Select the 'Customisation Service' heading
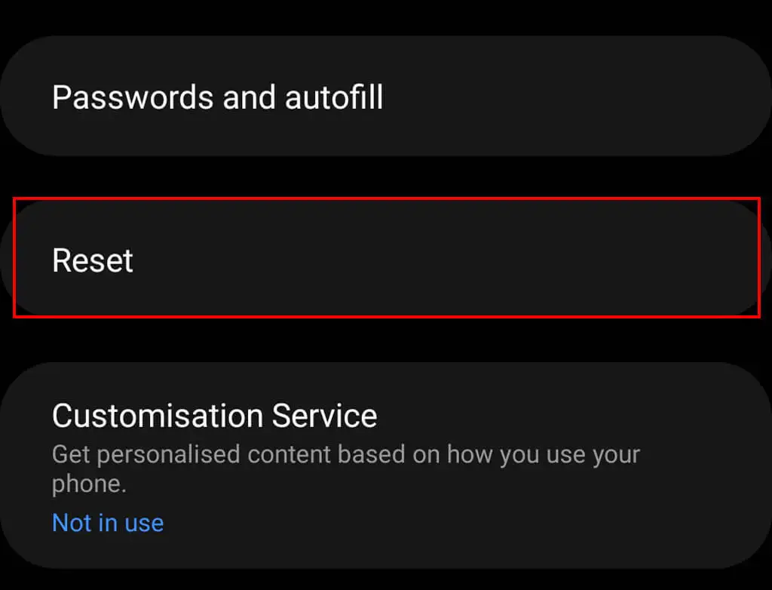This screenshot has height=590, width=772. (214, 416)
